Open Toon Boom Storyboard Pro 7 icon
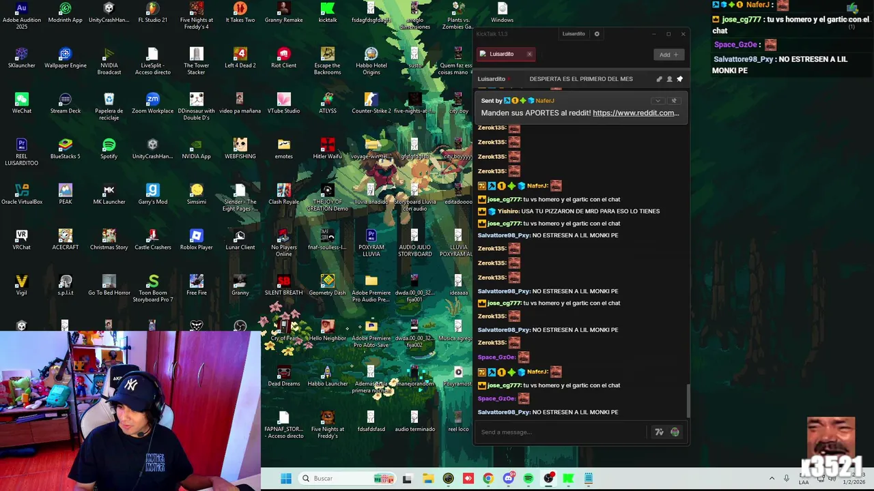874x491 pixels. point(152,288)
